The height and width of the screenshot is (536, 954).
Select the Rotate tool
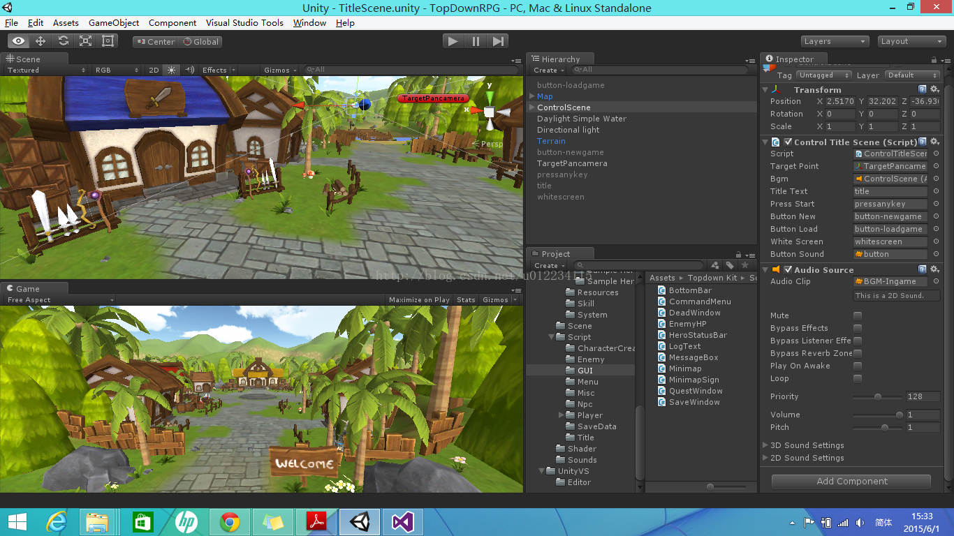63,41
